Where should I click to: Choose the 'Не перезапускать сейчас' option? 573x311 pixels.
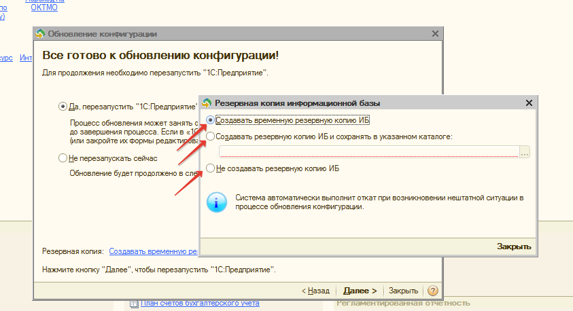click(x=63, y=158)
